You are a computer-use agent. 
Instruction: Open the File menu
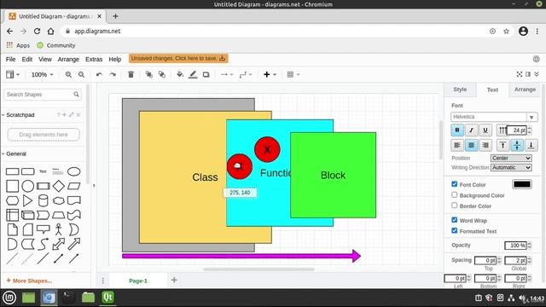pyautogui.click(x=10, y=59)
